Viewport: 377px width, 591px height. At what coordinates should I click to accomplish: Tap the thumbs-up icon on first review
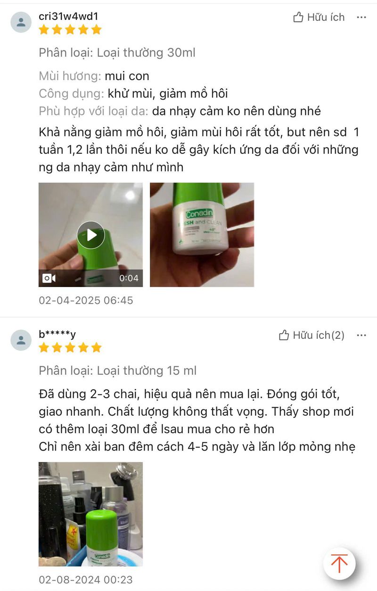298,17
